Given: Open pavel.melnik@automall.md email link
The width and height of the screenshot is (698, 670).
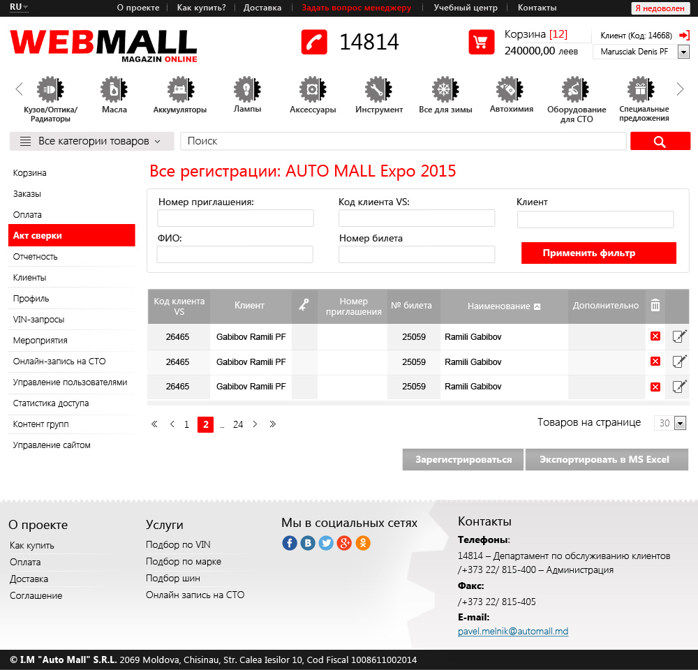Looking at the screenshot, I should (513, 631).
